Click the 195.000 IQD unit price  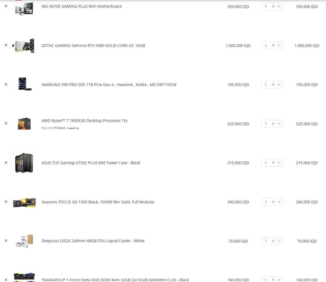pyautogui.click(x=238, y=85)
